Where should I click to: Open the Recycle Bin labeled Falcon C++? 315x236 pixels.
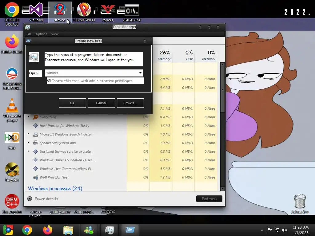coord(300,203)
